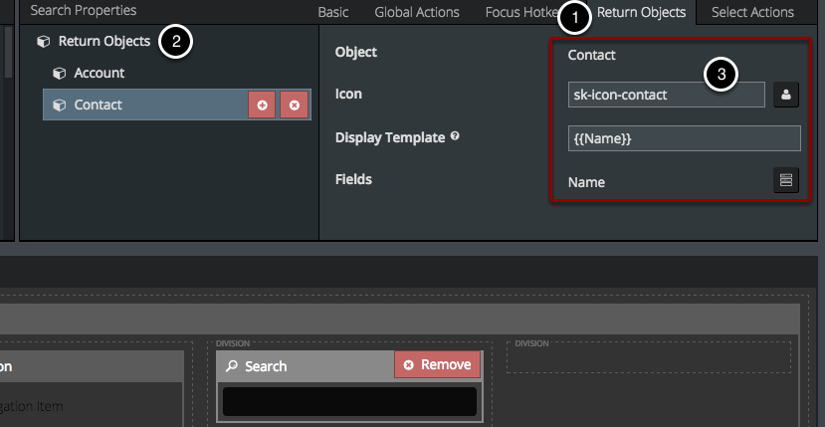This screenshot has height=427, width=825.
Task: Open the Fields selector list icon
Action: click(x=786, y=180)
